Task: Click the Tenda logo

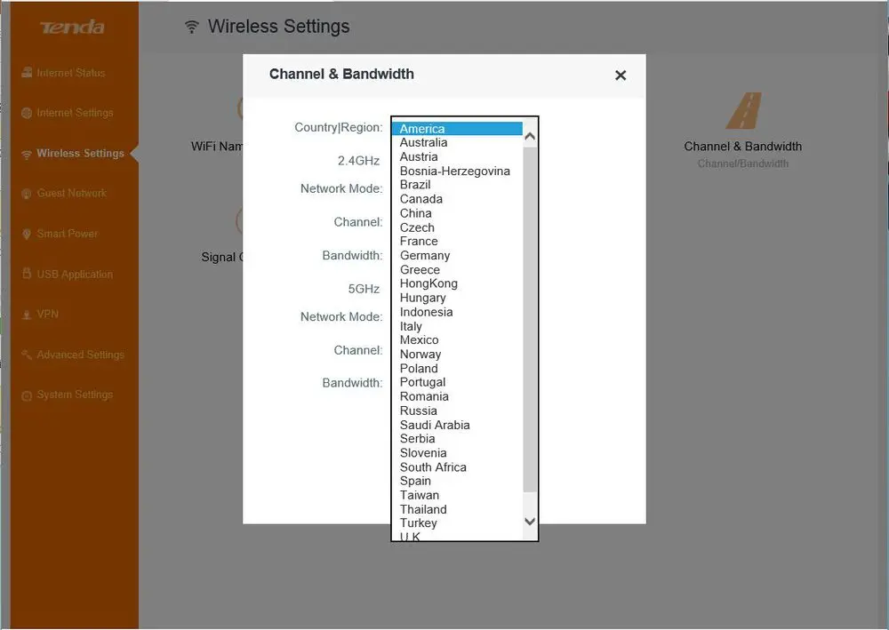Action: coord(72,28)
